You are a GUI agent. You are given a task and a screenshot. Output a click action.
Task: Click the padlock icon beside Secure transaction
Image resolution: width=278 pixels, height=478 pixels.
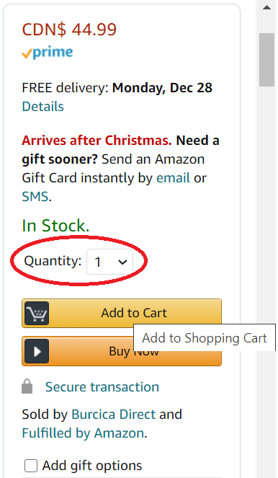click(27, 386)
